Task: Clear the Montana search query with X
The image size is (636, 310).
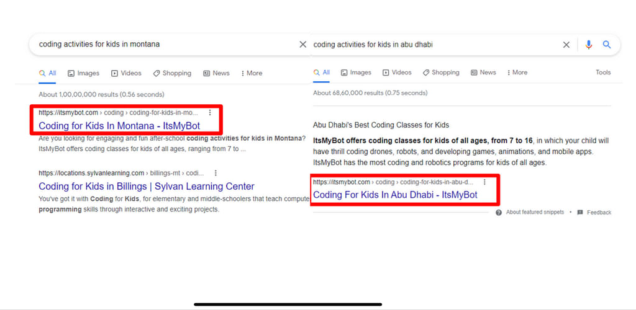Action: (302, 45)
